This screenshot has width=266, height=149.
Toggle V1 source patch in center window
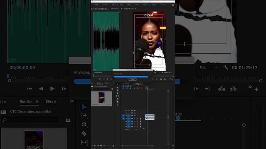pyautogui.click(x=123, y=116)
